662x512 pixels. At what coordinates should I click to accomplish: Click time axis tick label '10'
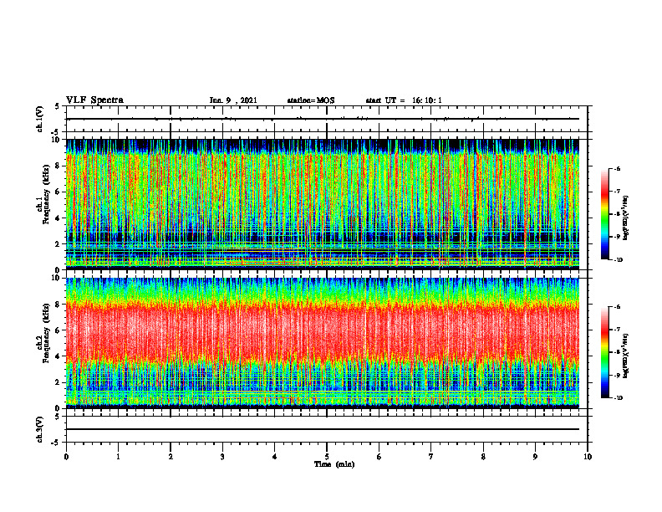pyautogui.click(x=588, y=457)
